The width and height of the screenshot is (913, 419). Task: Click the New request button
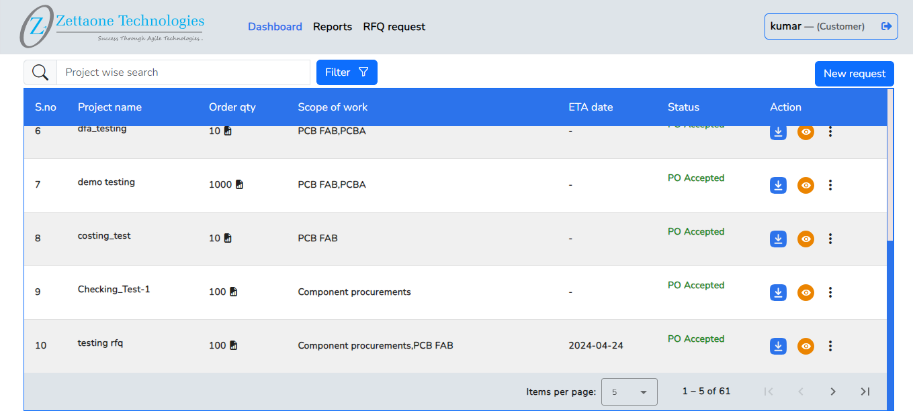point(854,74)
